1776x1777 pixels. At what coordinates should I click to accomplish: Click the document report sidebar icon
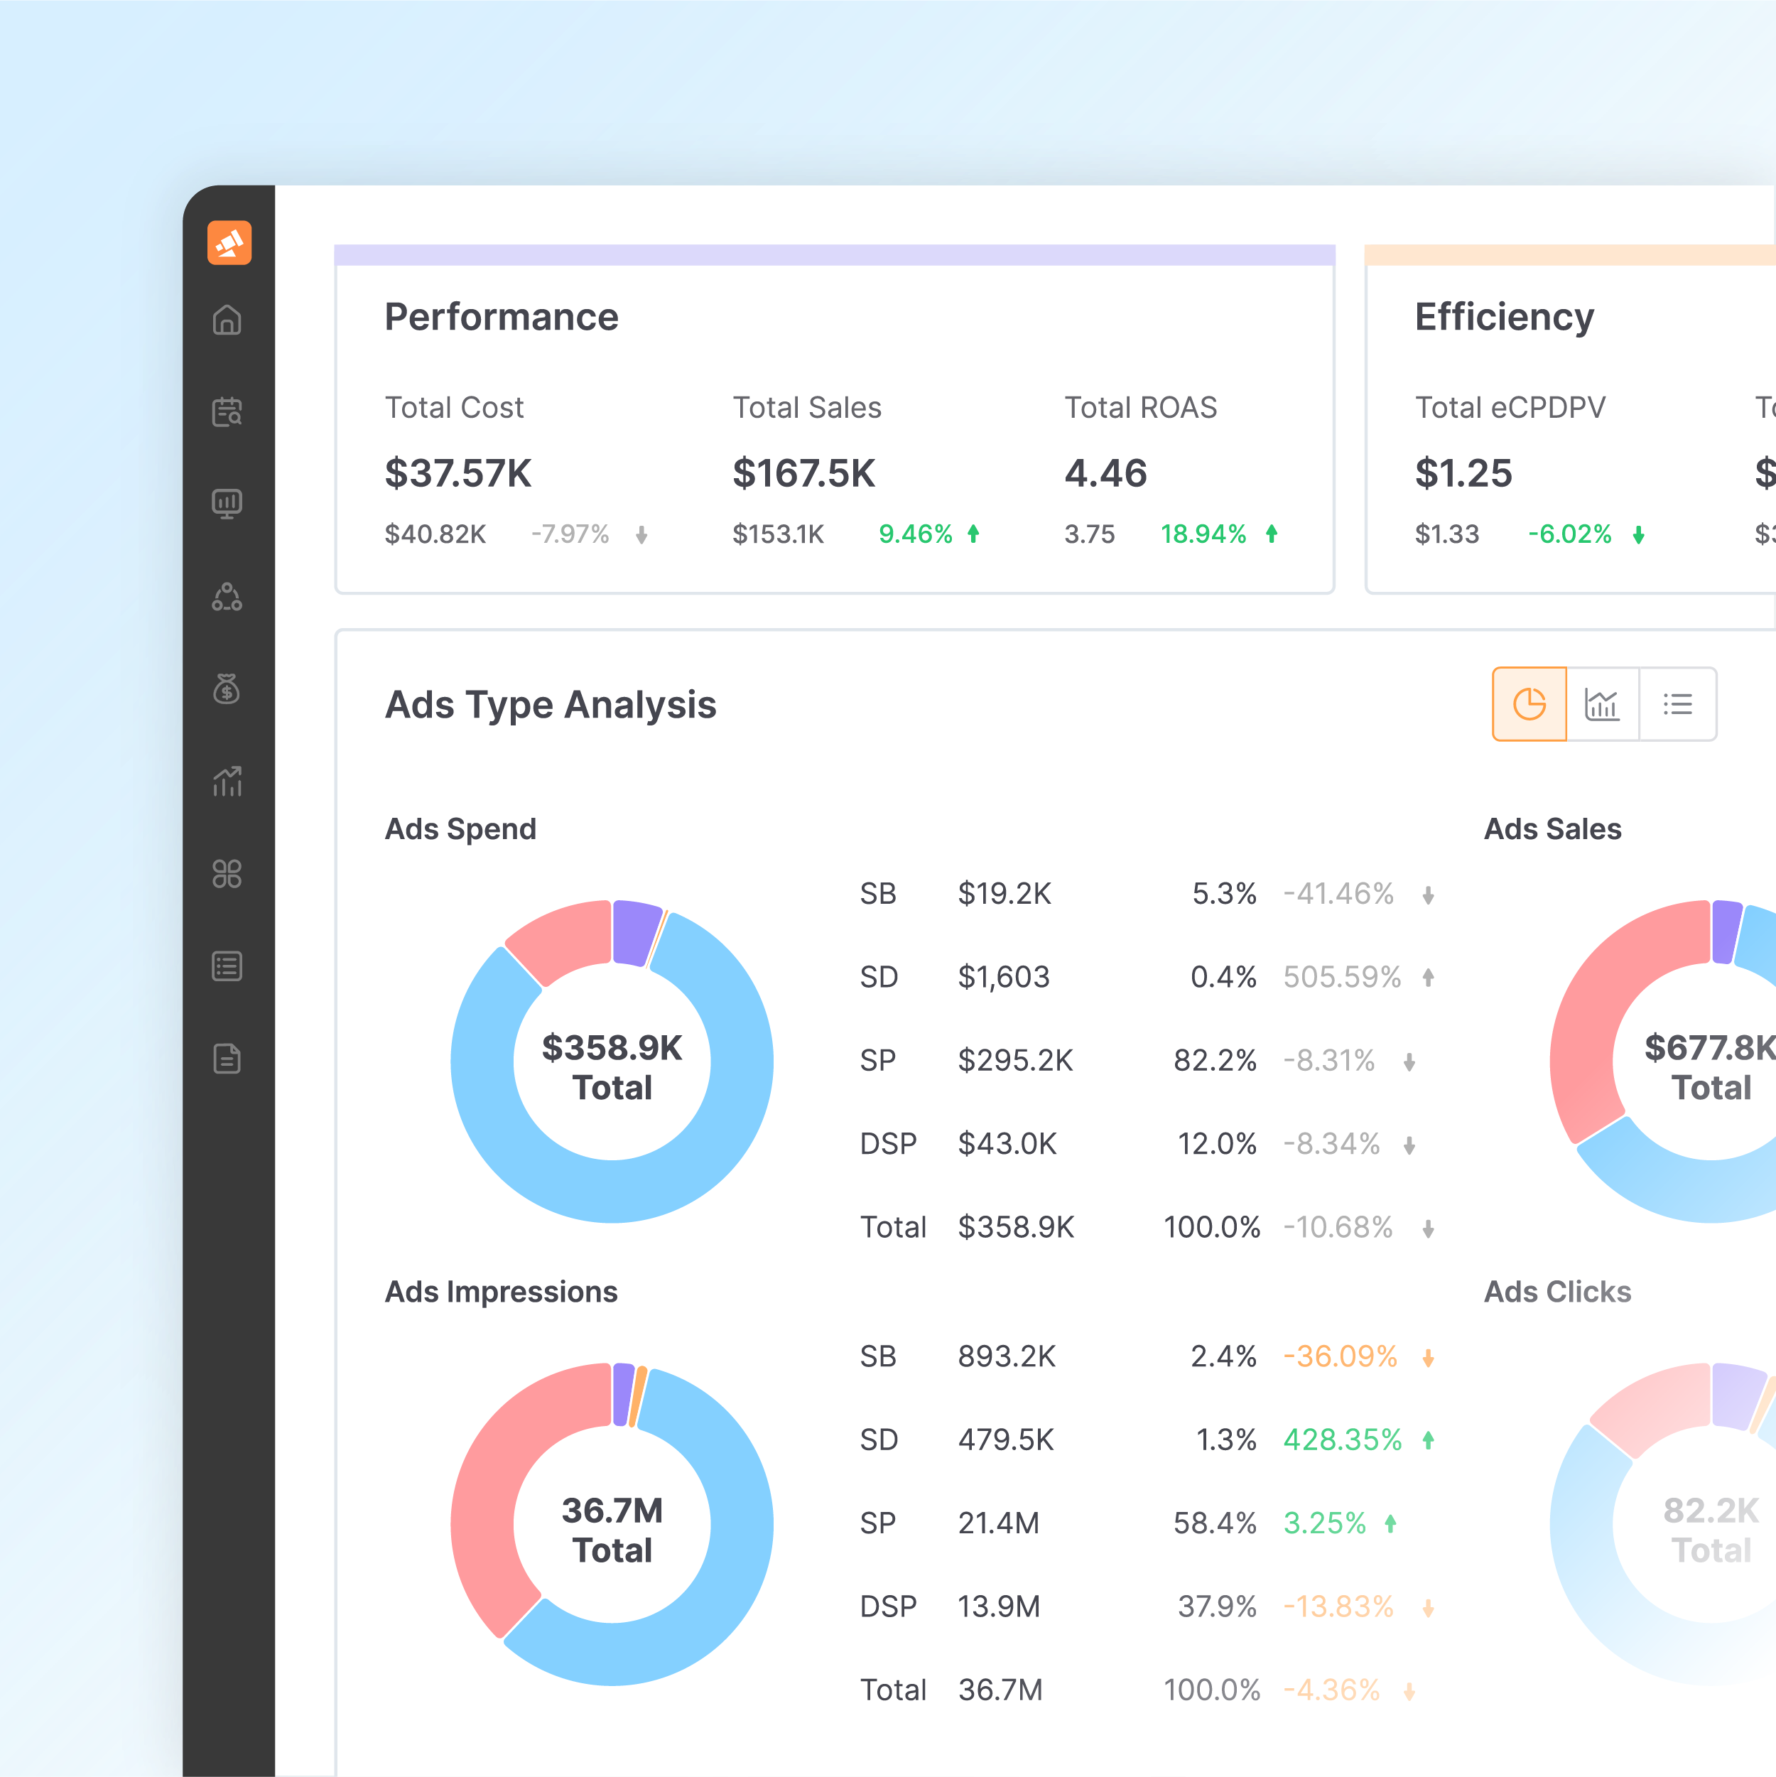pos(227,1059)
